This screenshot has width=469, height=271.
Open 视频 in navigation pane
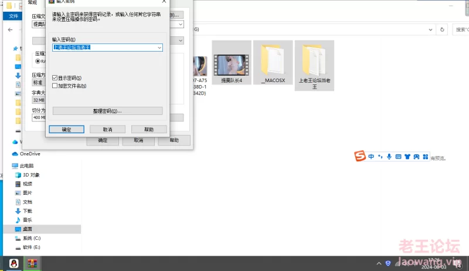tap(27, 184)
